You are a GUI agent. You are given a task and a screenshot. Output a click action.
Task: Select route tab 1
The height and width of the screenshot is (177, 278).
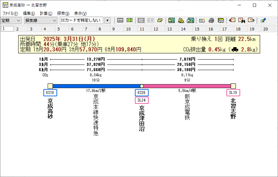(x=7, y=29)
